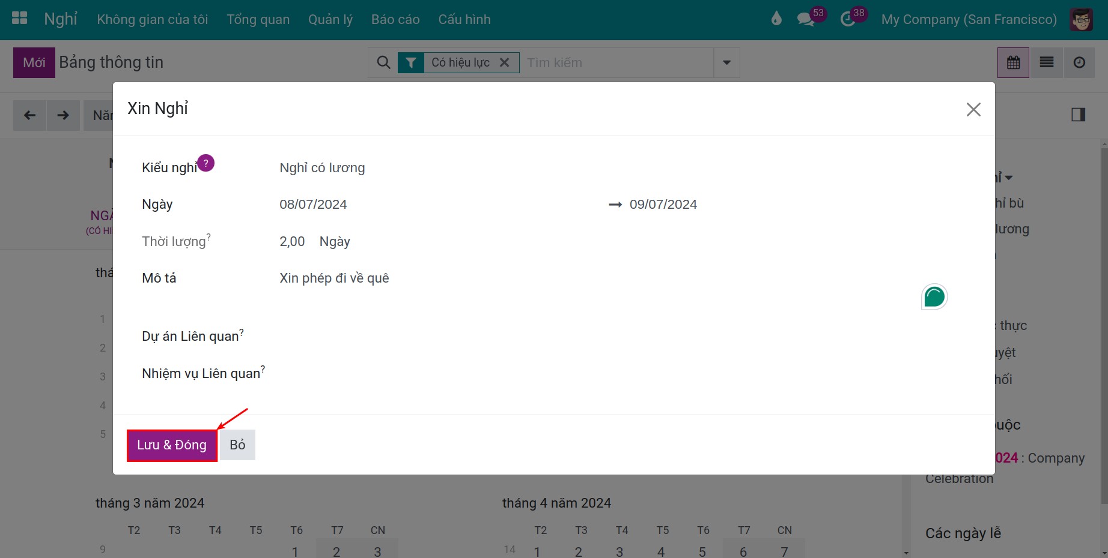
Task: Open the apps grid menu icon
Action: [20, 18]
